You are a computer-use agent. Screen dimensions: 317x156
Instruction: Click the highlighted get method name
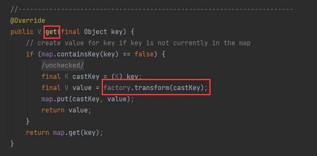point(51,32)
